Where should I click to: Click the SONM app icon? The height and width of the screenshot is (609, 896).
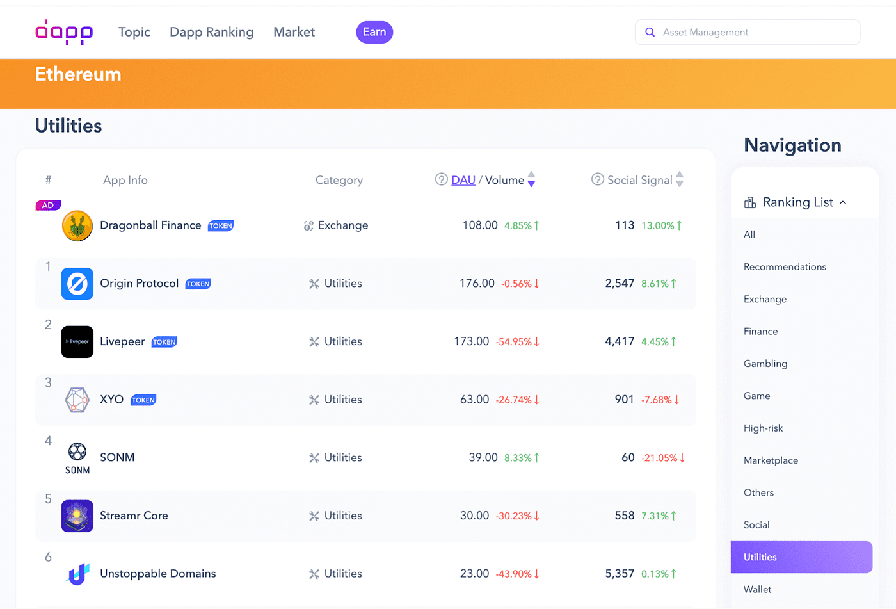pos(77,457)
